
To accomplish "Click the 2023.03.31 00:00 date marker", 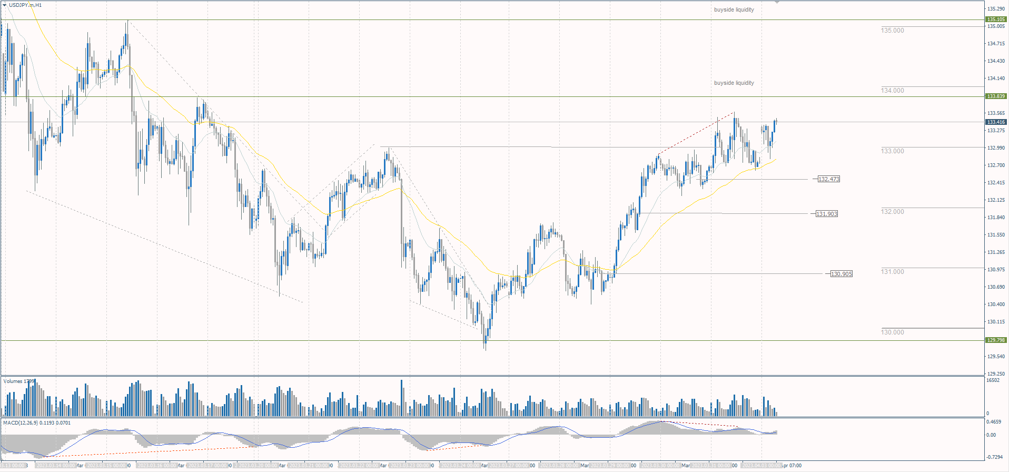I will coord(711,466).
